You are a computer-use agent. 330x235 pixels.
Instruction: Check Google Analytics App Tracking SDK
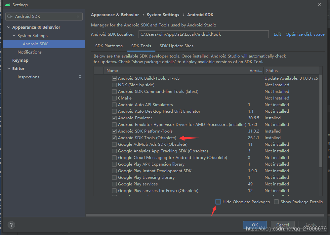pyautogui.click(x=114, y=151)
